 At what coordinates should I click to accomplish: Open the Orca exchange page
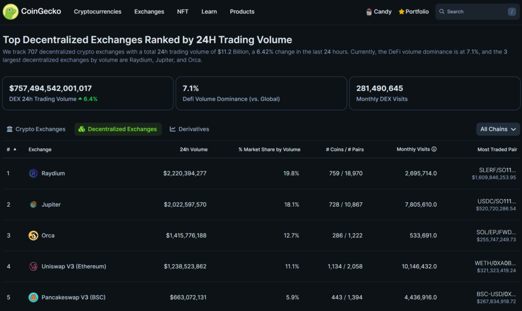point(48,235)
